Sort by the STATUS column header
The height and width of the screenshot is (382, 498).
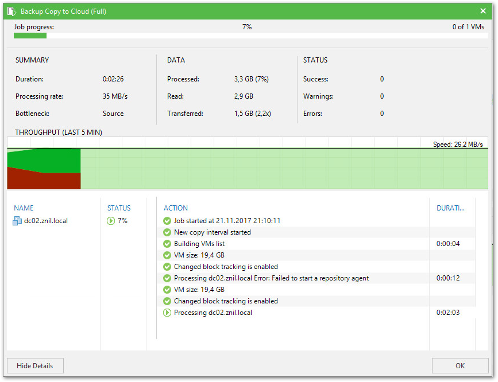click(x=119, y=208)
